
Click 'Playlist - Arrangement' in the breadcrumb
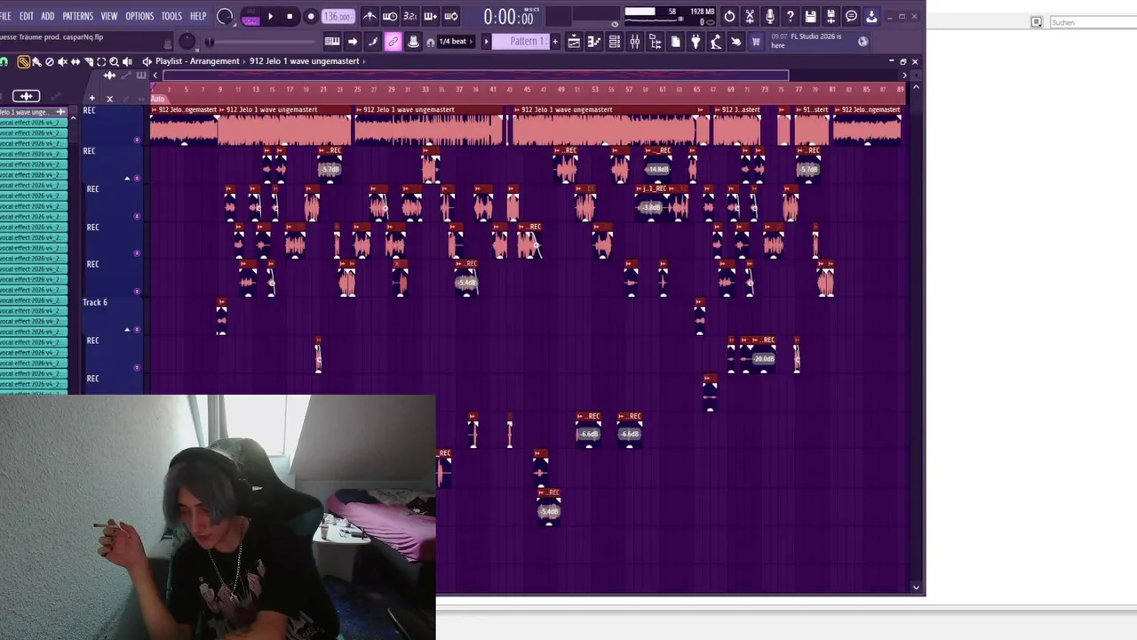[197, 61]
